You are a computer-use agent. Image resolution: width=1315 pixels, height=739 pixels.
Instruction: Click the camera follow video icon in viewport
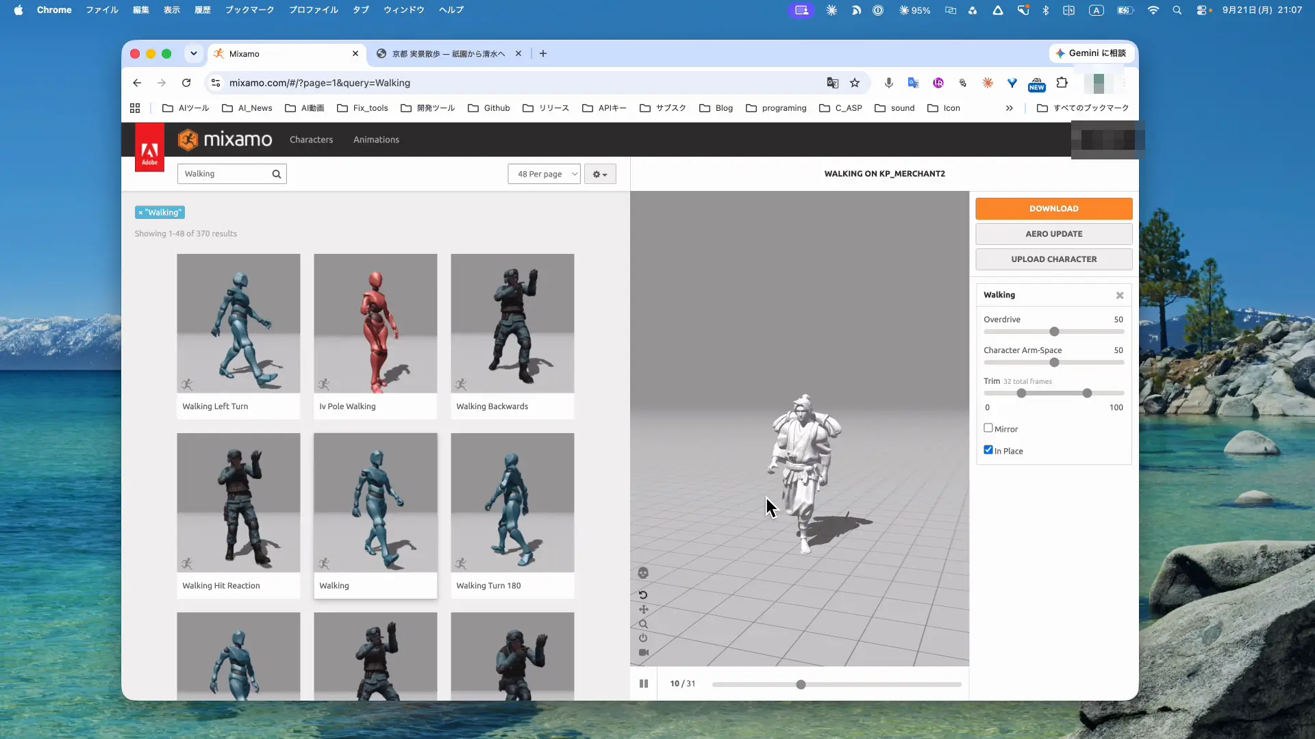tap(643, 653)
